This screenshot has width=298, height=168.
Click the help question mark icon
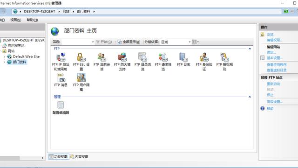point(263,108)
